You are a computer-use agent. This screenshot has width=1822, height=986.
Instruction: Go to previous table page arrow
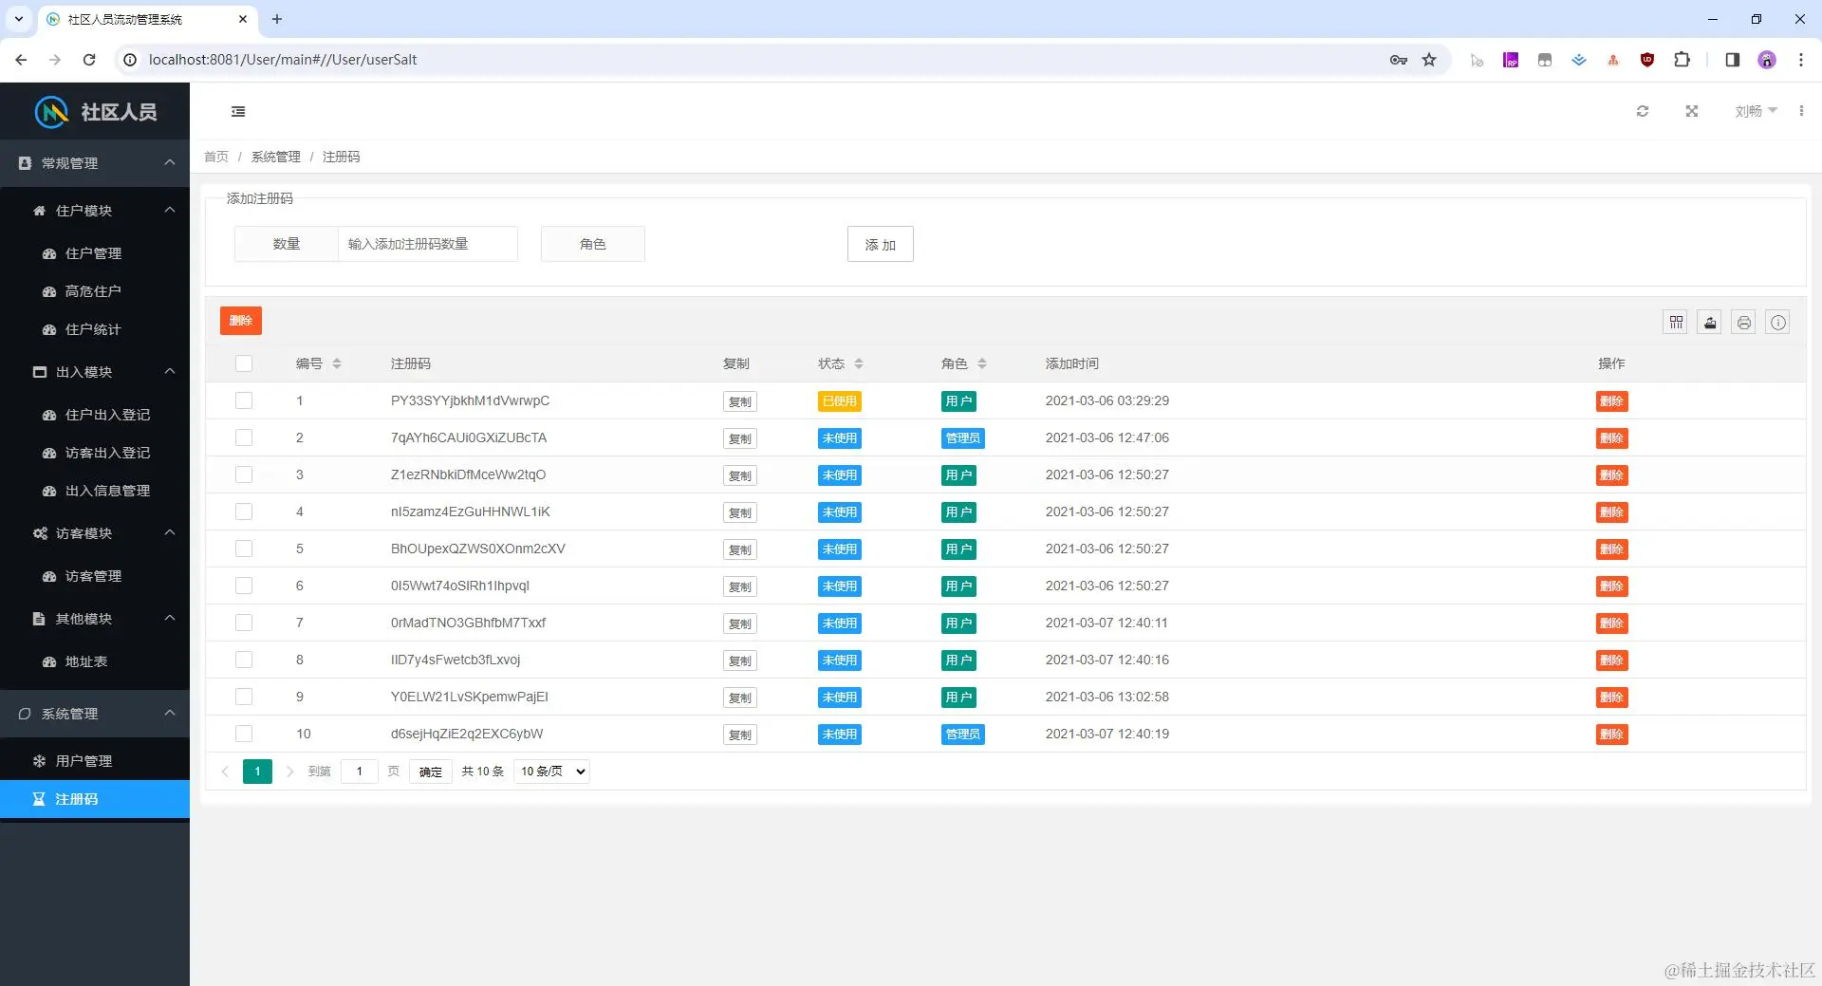[225, 772]
